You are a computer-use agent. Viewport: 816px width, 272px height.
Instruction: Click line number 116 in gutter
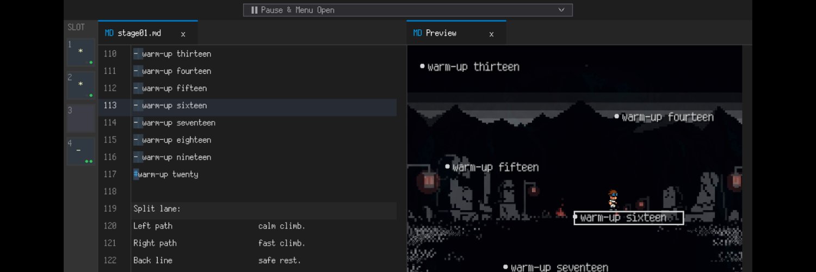tap(110, 157)
